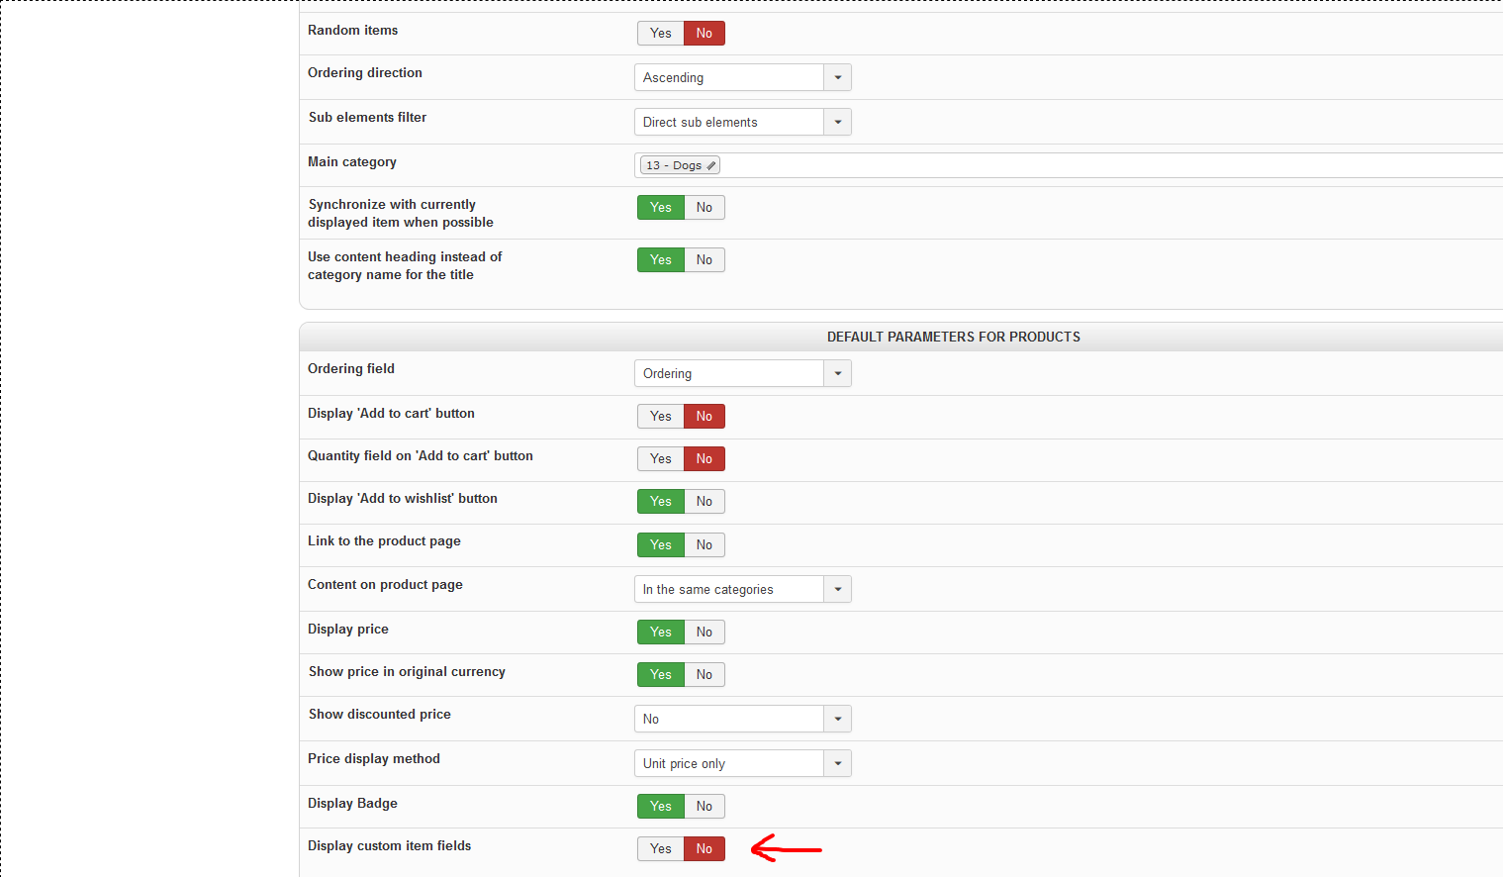Select the '13 - Dogs' category tag
The width and height of the screenshot is (1503, 877).
click(680, 165)
